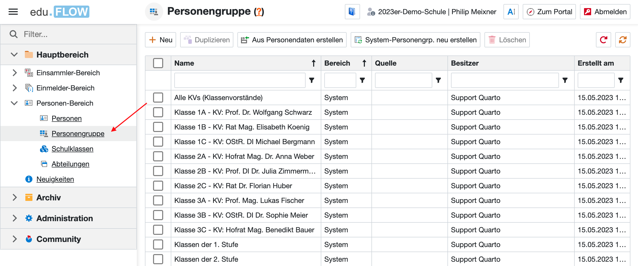
Task: Check the box for Alle KVs row
Action: (x=158, y=98)
